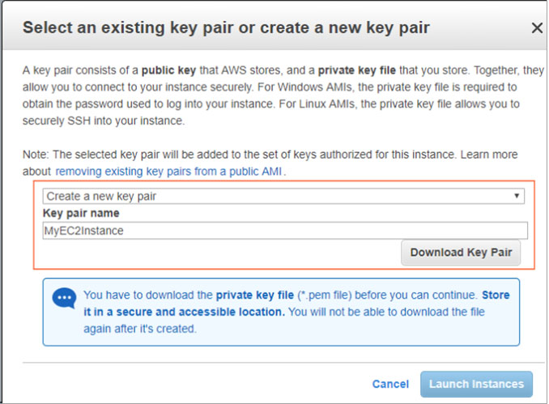Viewport: 549px width, 404px height.
Task: Cancel the key pair dialog
Action: pos(390,384)
